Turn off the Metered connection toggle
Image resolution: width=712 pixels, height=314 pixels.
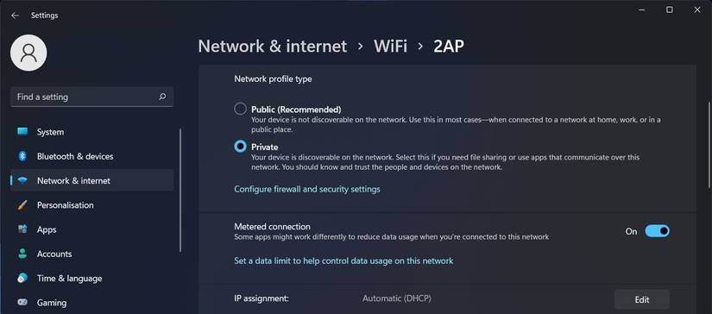click(657, 231)
